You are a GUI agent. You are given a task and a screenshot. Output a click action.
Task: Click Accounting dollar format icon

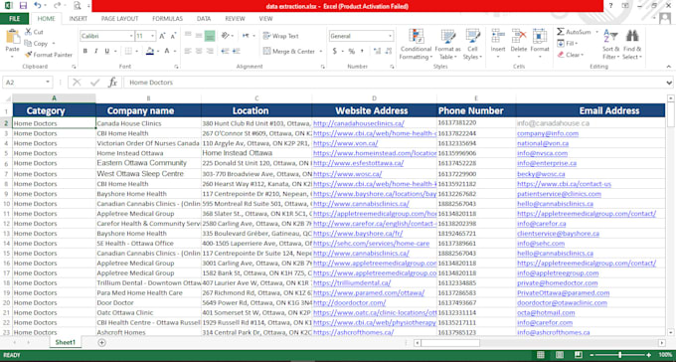click(x=335, y=51)
